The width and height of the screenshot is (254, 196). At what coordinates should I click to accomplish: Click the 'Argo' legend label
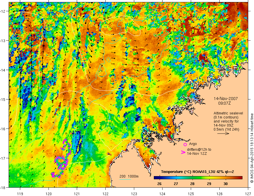[193, 144]
